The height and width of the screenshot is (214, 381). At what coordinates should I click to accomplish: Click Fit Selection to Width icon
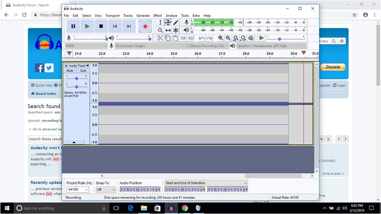235,38
